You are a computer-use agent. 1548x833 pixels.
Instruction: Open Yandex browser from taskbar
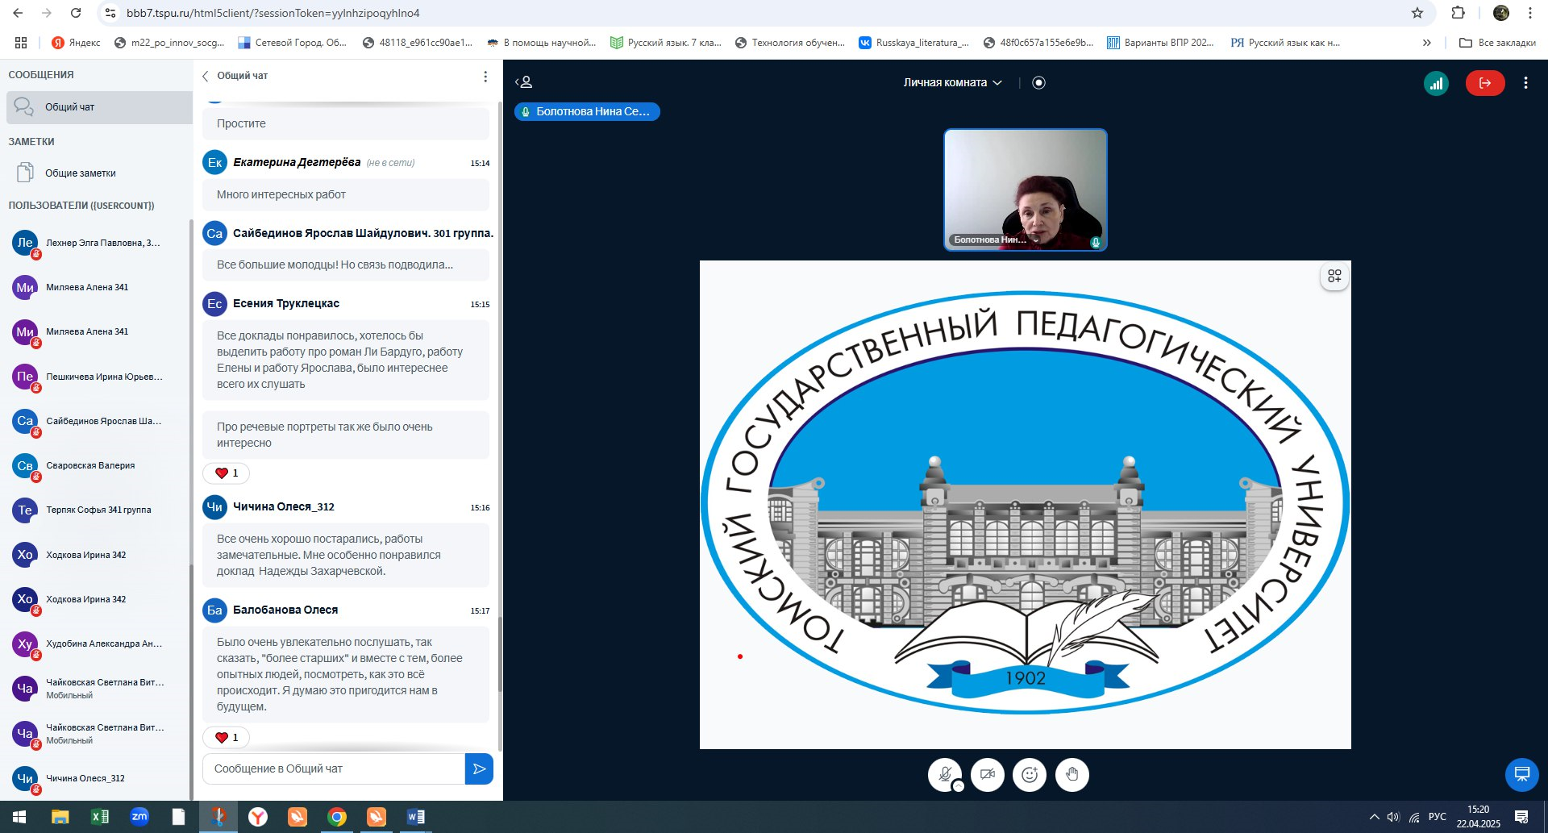tap(258, 817)
